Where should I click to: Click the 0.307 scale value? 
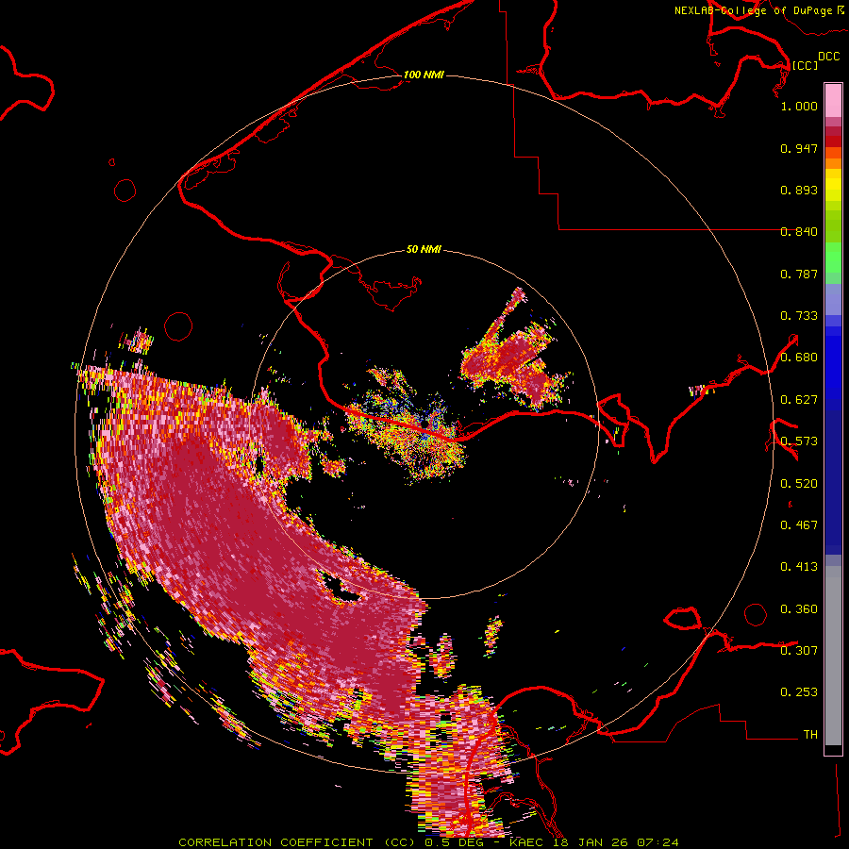pyautogui.click(x=799, y=651)
